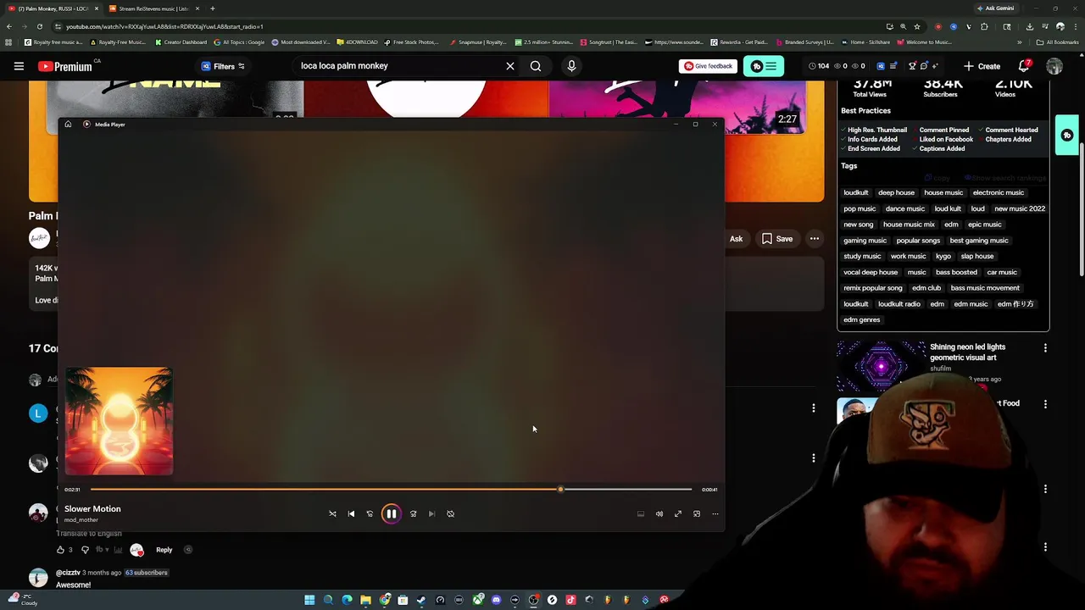
Task: Open Microsoft Store from taskbar
Action: (x=403, y=600)
